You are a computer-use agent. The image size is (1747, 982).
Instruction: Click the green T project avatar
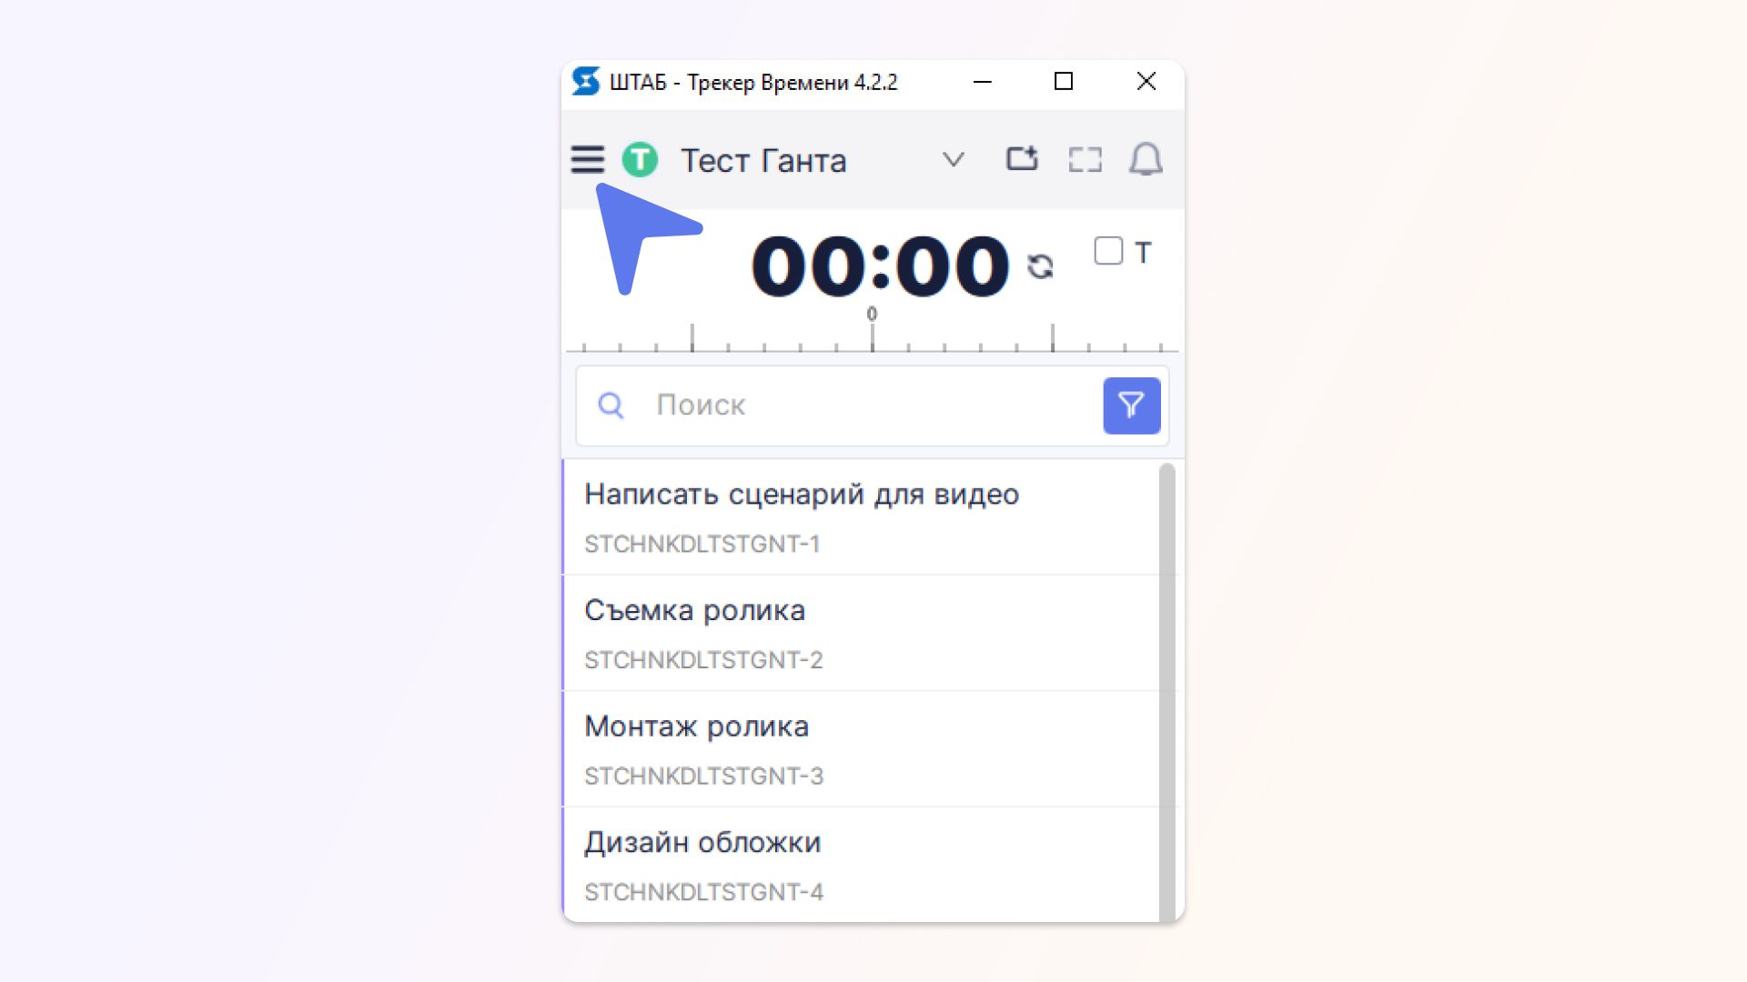[x=640, y=160]
